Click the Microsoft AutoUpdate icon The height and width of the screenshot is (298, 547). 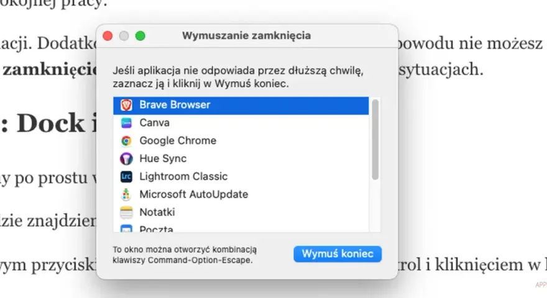click(126, 194)
